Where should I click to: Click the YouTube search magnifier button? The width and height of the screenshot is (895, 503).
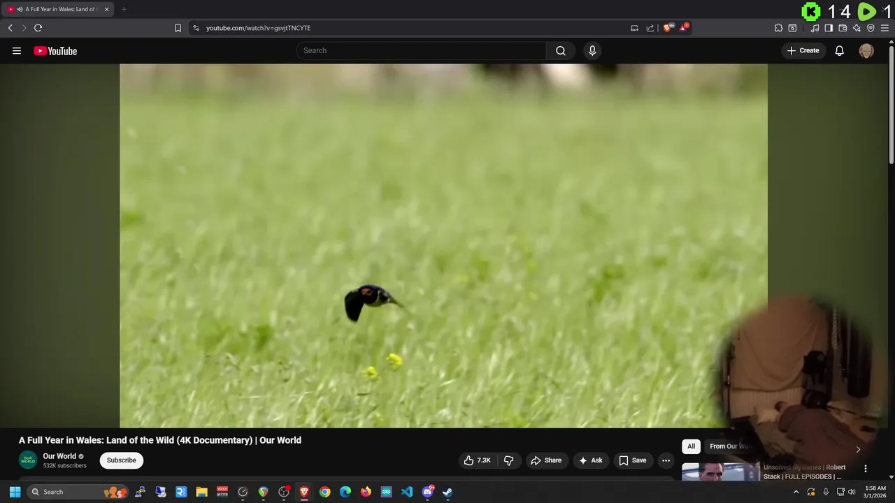point(561,50)
